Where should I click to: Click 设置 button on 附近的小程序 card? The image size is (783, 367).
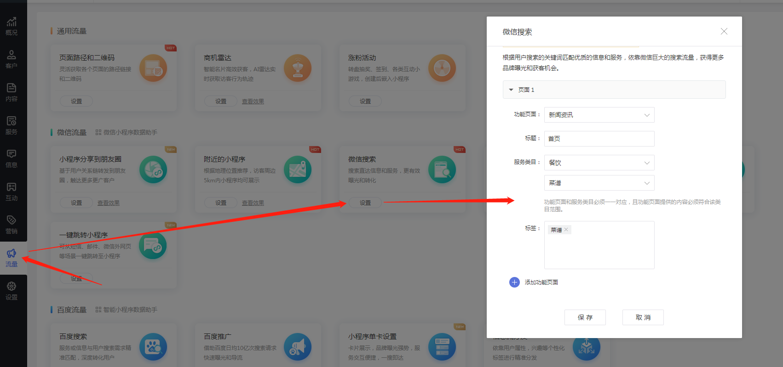coord(221,203)
